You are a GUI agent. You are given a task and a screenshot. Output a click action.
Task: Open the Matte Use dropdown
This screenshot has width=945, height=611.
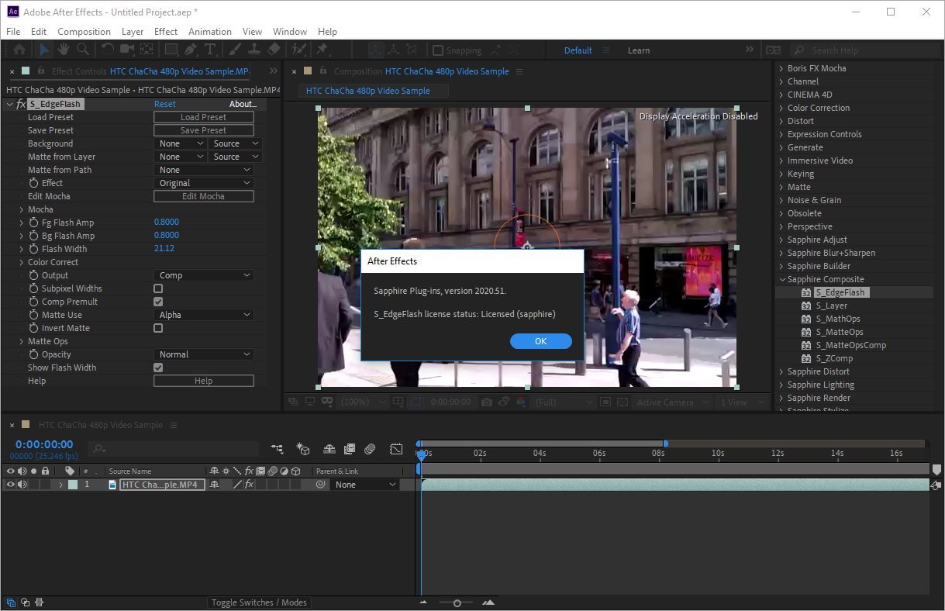203,315
